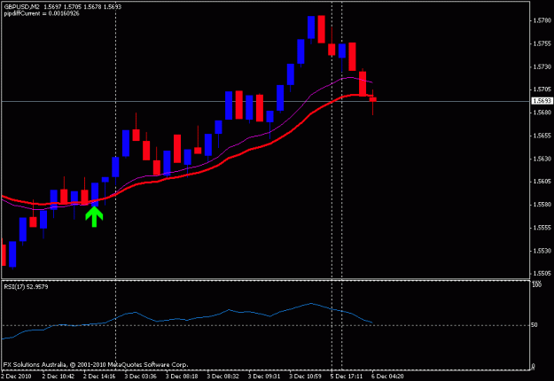Click price axis label 1.5580
The image size is (554, 381).
tap(542, 205)
